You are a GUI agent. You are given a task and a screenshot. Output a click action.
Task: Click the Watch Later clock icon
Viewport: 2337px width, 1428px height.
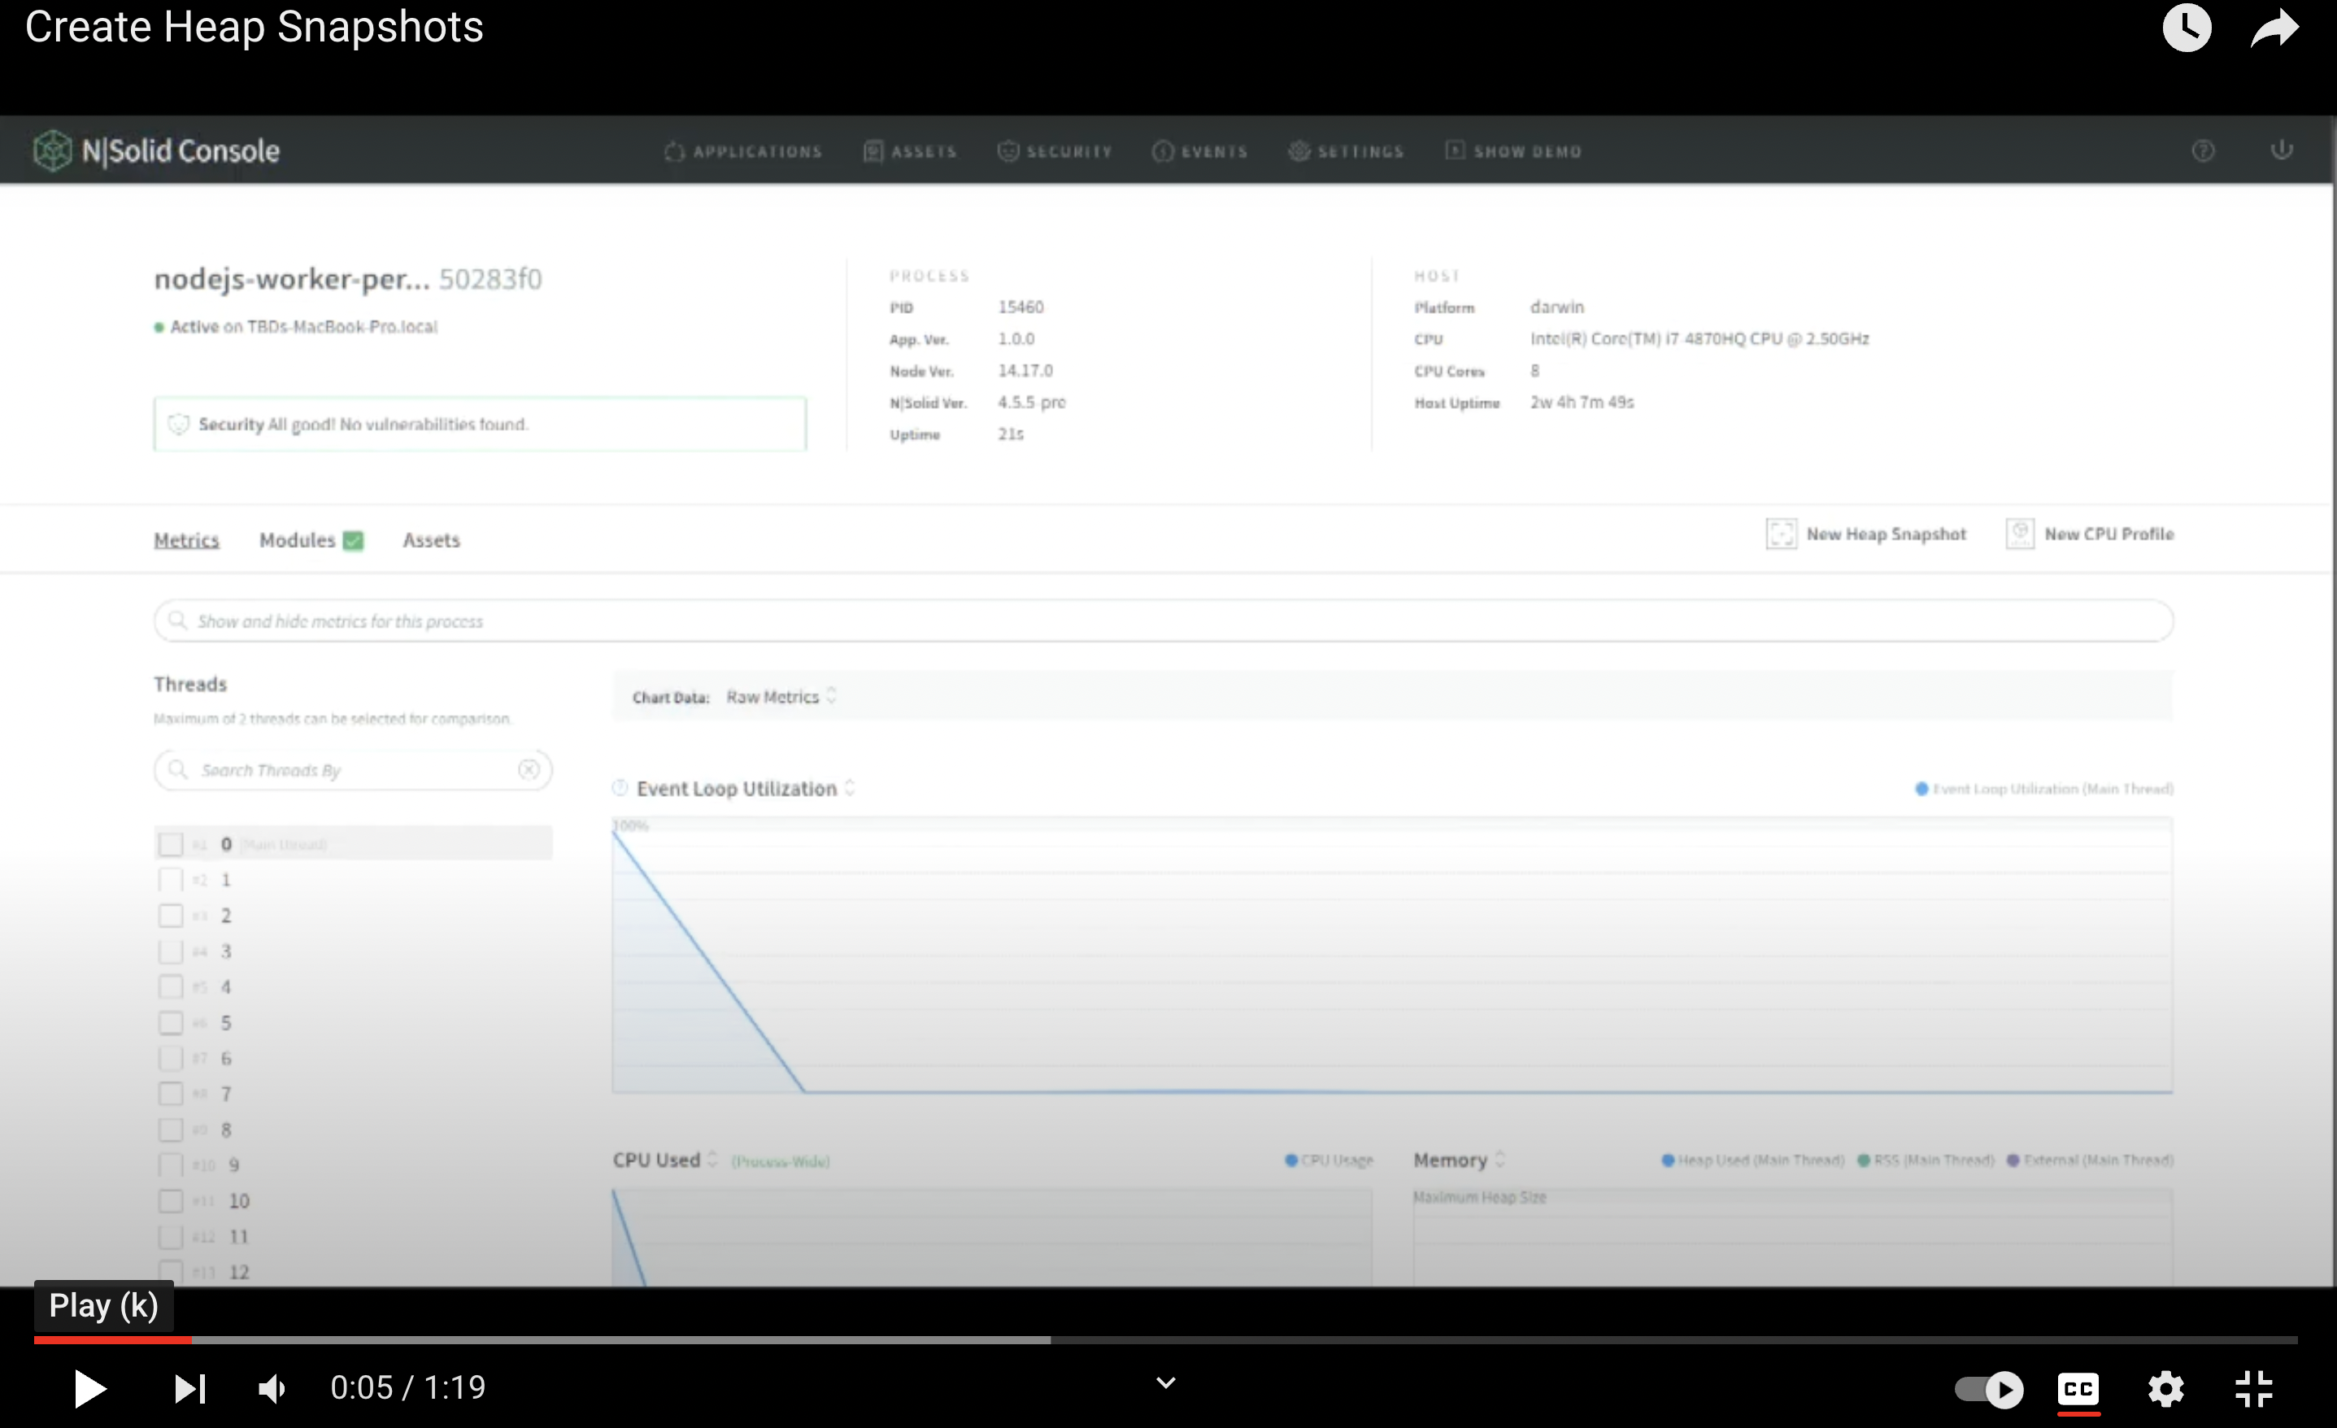(x=2187, y=28)
